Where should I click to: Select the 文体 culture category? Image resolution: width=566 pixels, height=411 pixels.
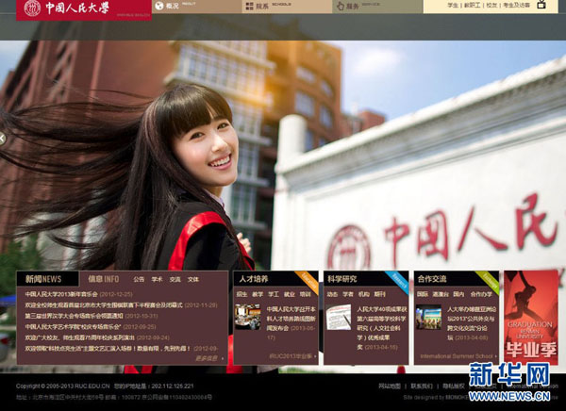(193, 279)
